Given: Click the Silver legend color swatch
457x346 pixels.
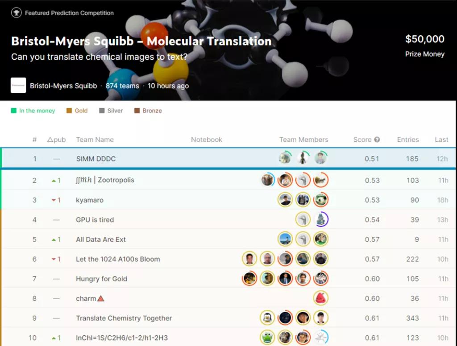Looking at the screenshot, I should coord(102,111).
